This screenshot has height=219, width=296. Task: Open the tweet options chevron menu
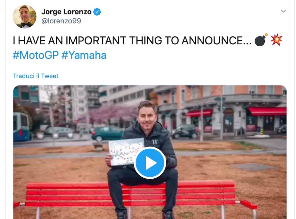pos(284,11)
